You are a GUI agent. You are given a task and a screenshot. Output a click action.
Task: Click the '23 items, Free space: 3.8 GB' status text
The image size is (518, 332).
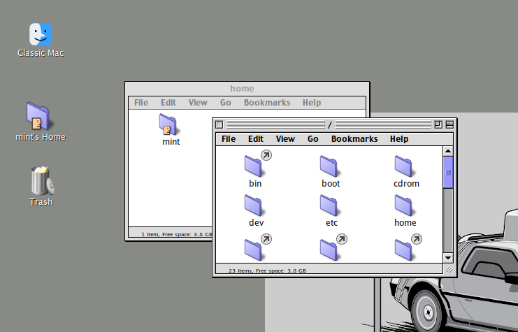(267, 270)
